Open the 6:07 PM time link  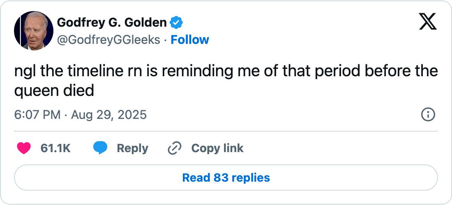click(x=37, y=114)
